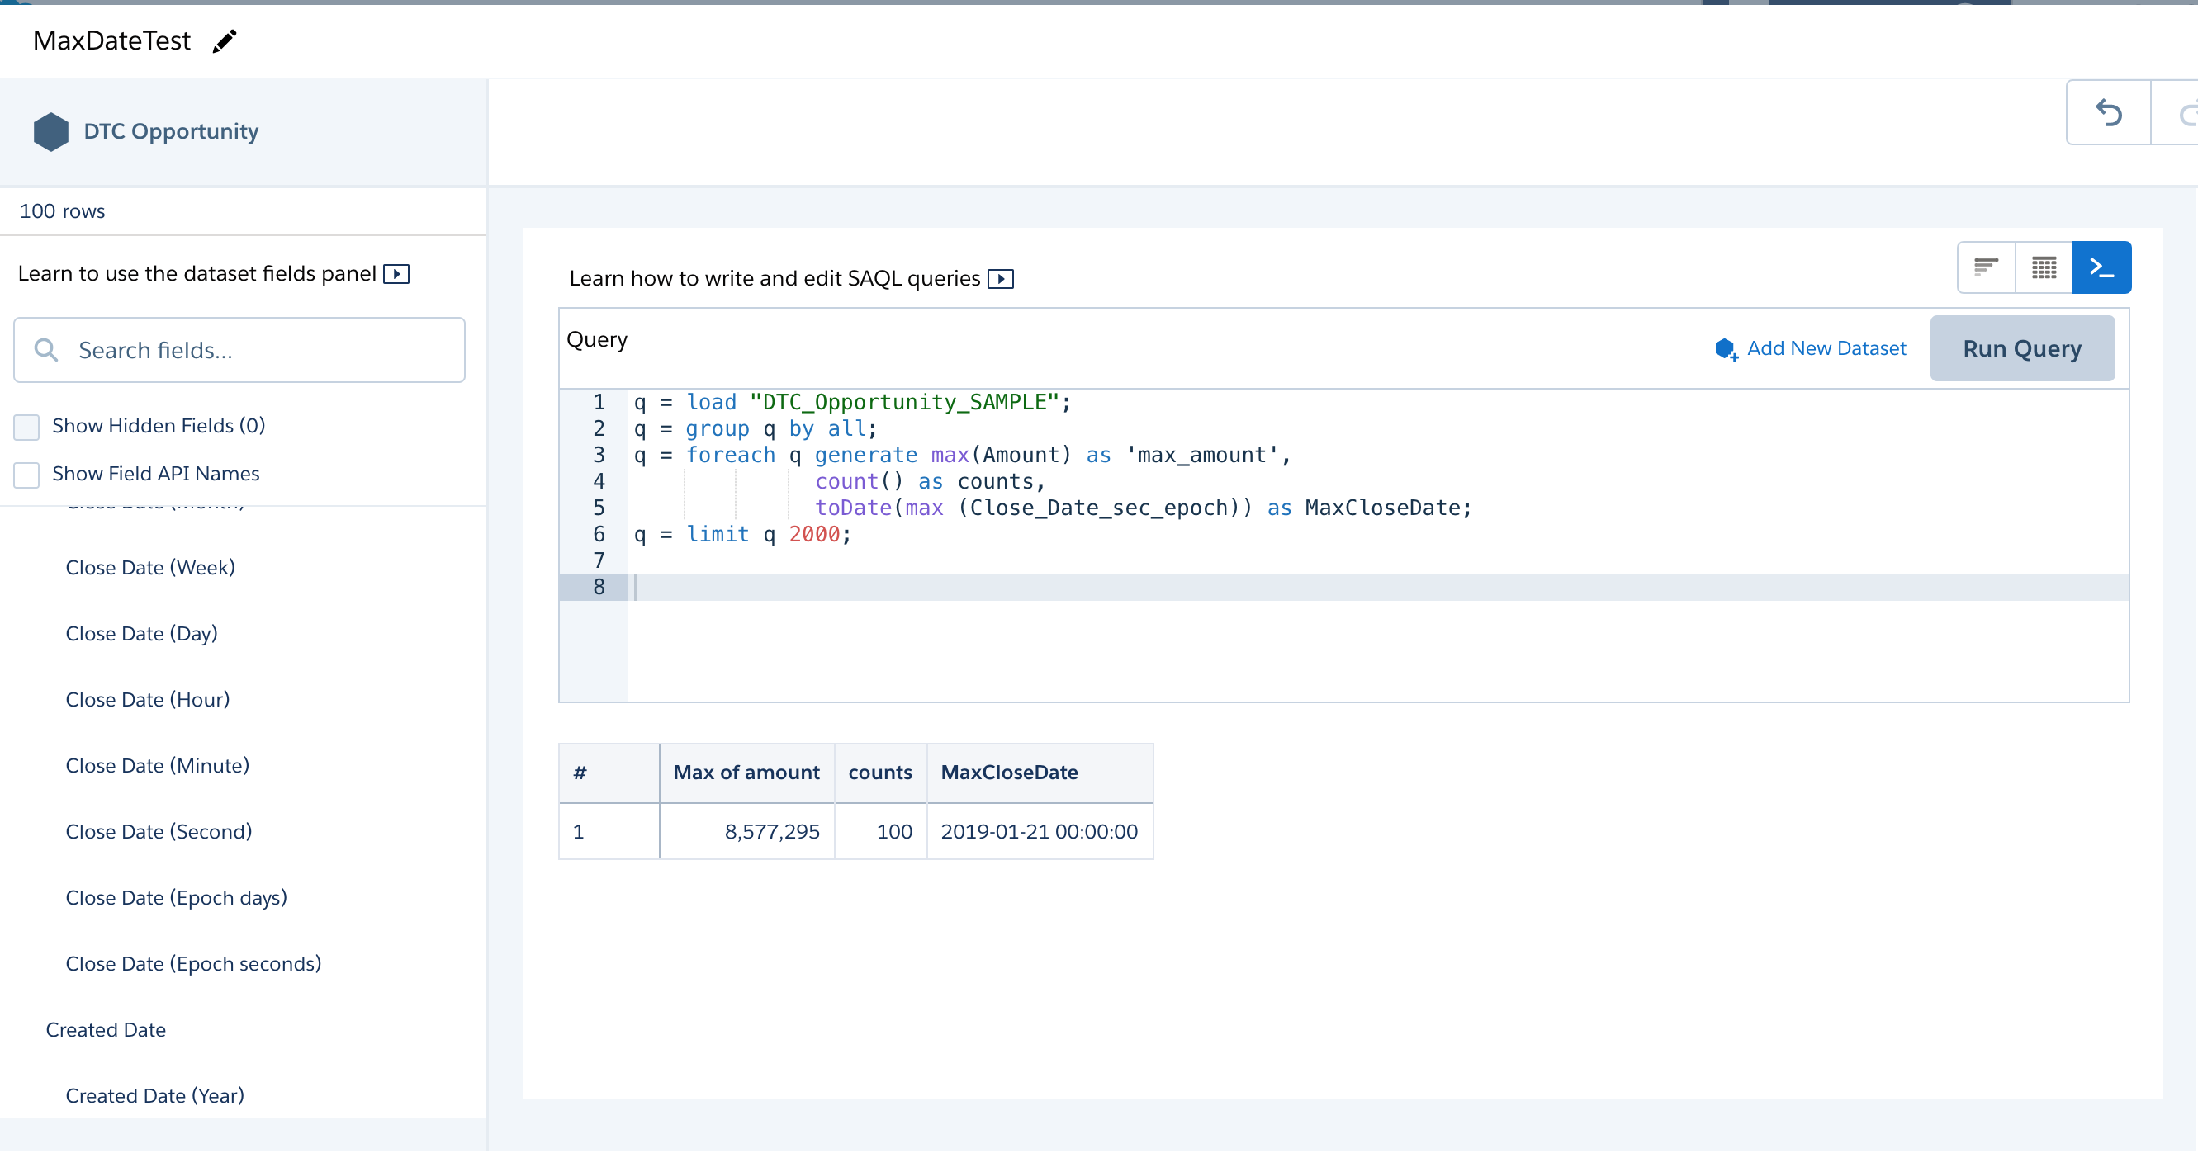Open Learn how to write SAQL queries link
This screenshot has width=2198, height=1172.
(x=775, y=278)
